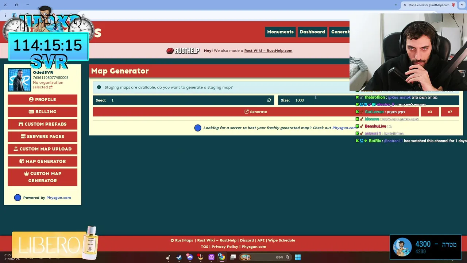This screenshot has width=467, height=263.
Task: Open the Discord footer link
Action: [x=247, y=240]
